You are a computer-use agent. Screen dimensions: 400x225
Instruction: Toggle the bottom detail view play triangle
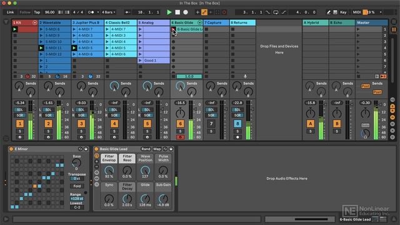tap(6, 219)
